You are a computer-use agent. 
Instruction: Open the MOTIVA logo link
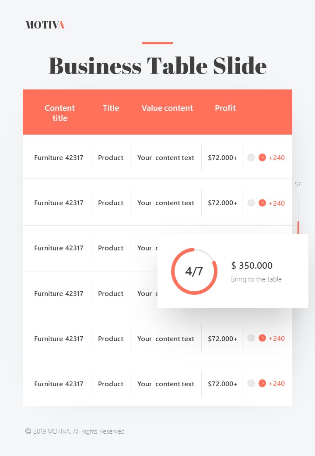click(45, 25)
